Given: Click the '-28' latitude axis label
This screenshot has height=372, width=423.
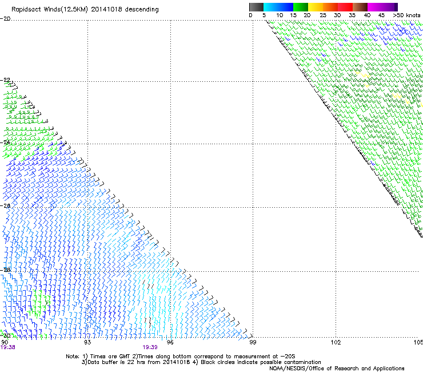Looking at the screenshot, I should pyautogui.click(x=5, y=270).
